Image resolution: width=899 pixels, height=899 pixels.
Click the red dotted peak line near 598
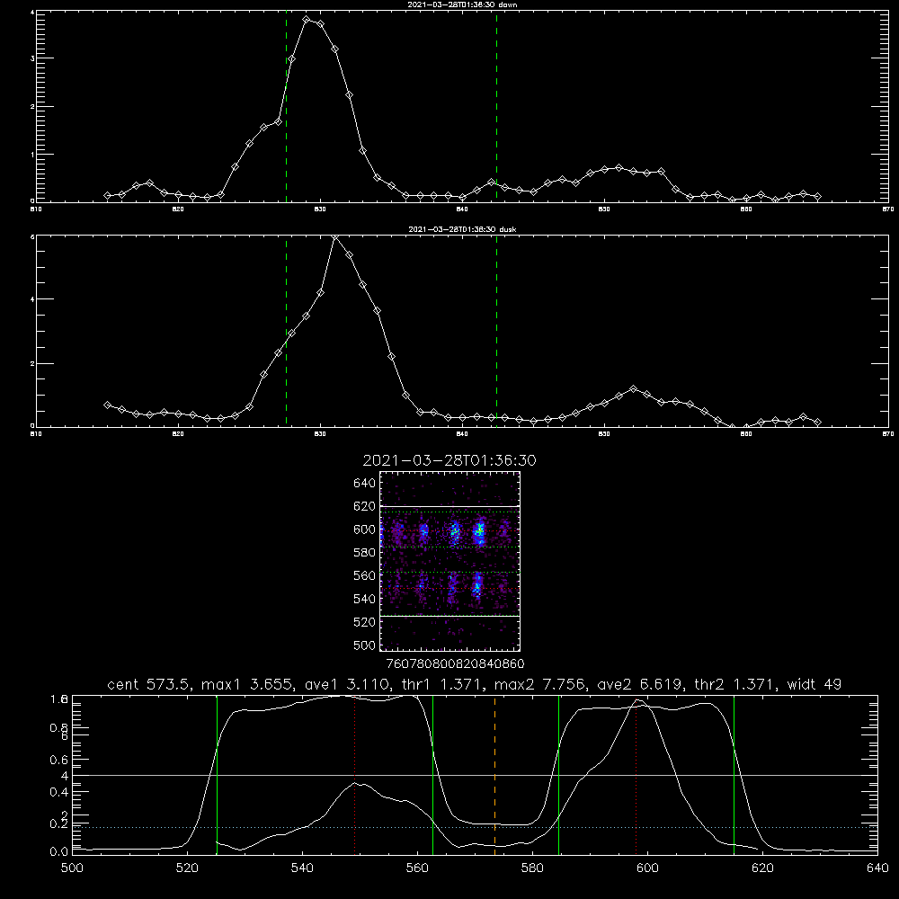coord(636,775)
